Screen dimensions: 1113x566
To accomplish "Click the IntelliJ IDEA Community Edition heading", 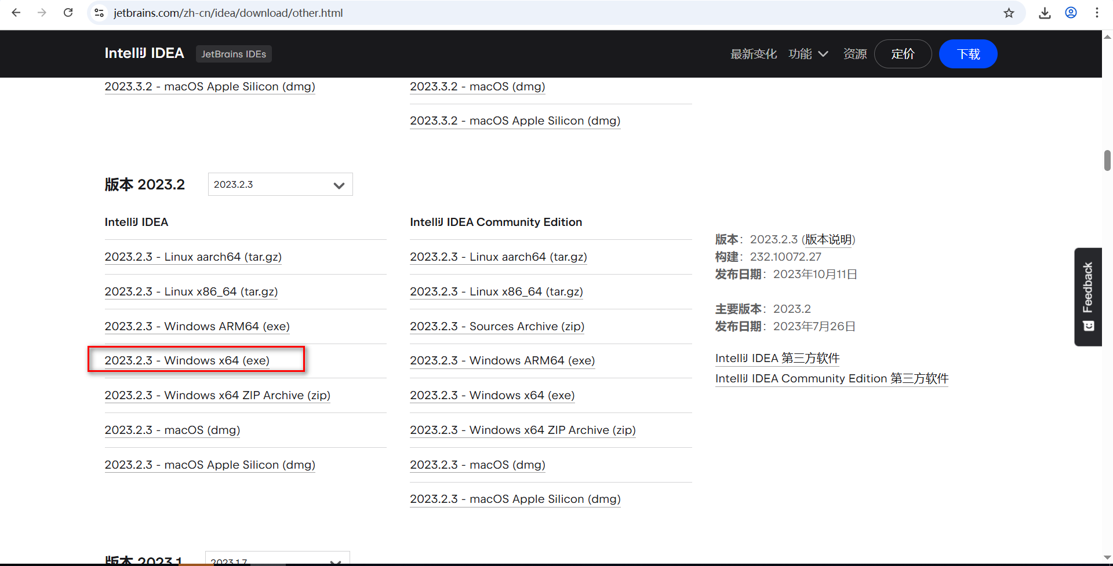I will tap(496, 222).
